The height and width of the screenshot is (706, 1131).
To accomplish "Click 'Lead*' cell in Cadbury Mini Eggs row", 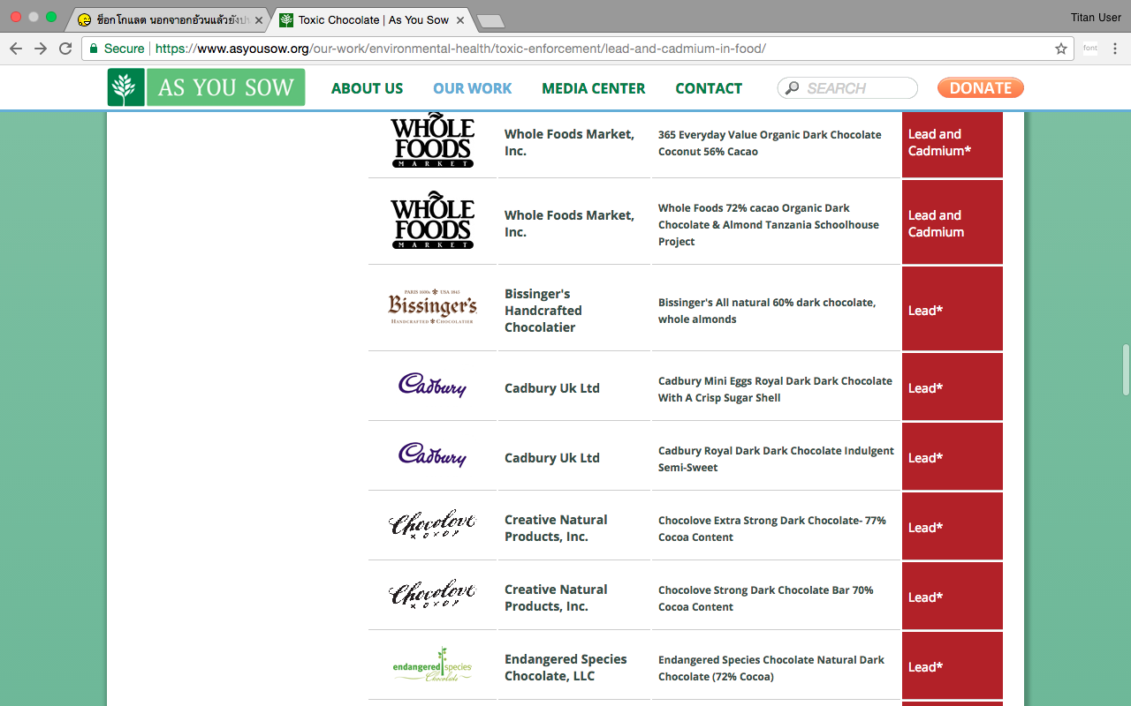I will click(953, 387).
